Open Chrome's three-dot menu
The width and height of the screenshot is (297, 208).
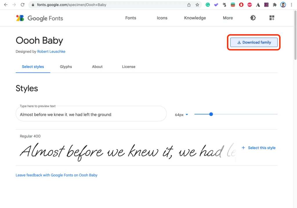point(291,5)
